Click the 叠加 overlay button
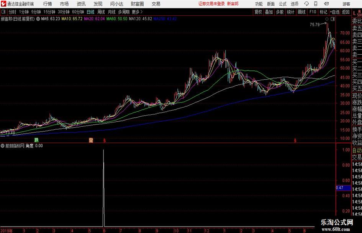The height and width of the screenshot is (233, 362). (269, 12)
